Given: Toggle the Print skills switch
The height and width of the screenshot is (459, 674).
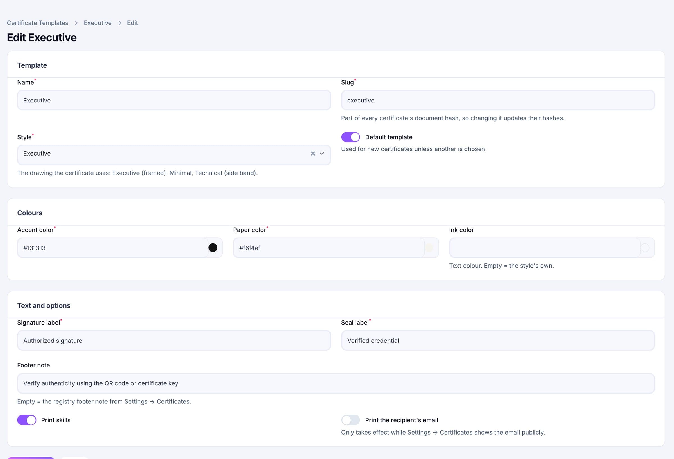Looking at the screenshot, I should (x=27, y=420).
